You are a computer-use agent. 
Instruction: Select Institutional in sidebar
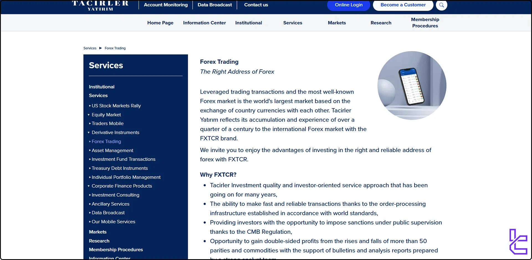[x=102, y=87]
